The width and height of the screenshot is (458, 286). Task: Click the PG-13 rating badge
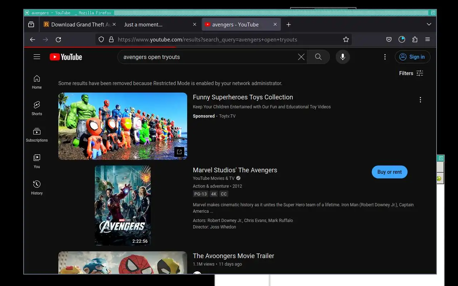(x=200, y=194)
